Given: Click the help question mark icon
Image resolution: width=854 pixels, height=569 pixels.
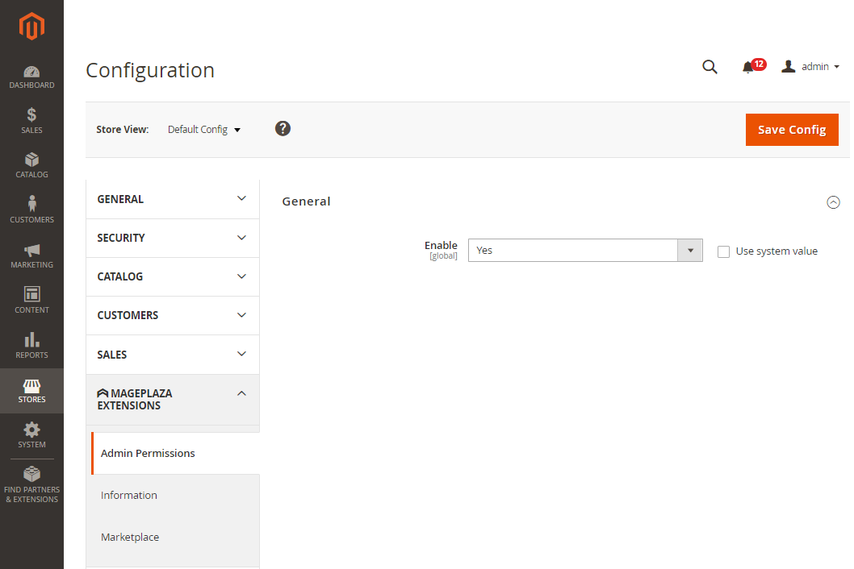Looking at the screenshot, I should click(283, 129).
